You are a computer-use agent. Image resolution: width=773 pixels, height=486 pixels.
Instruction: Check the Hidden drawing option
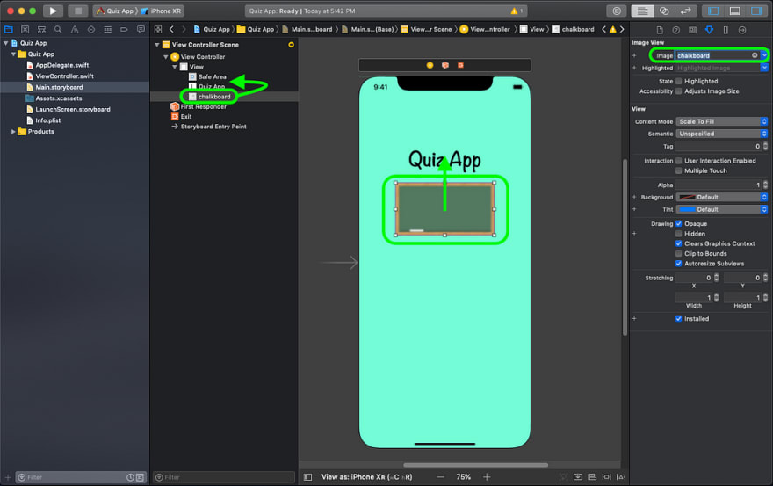point(679,234)
